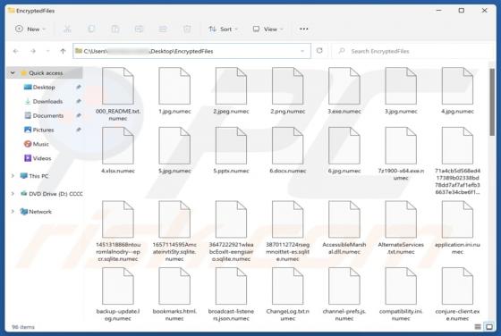Select file beginning with 71a4cb5d568ed4
Screen dimensions: 501x336
pos(457,161)
